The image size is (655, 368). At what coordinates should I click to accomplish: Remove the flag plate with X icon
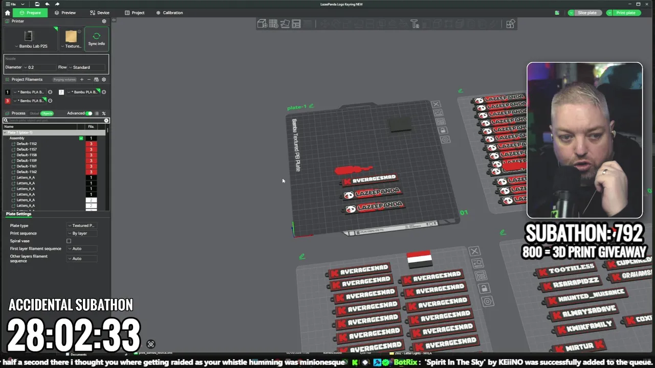pyautogui.click(x=474, y=251)
